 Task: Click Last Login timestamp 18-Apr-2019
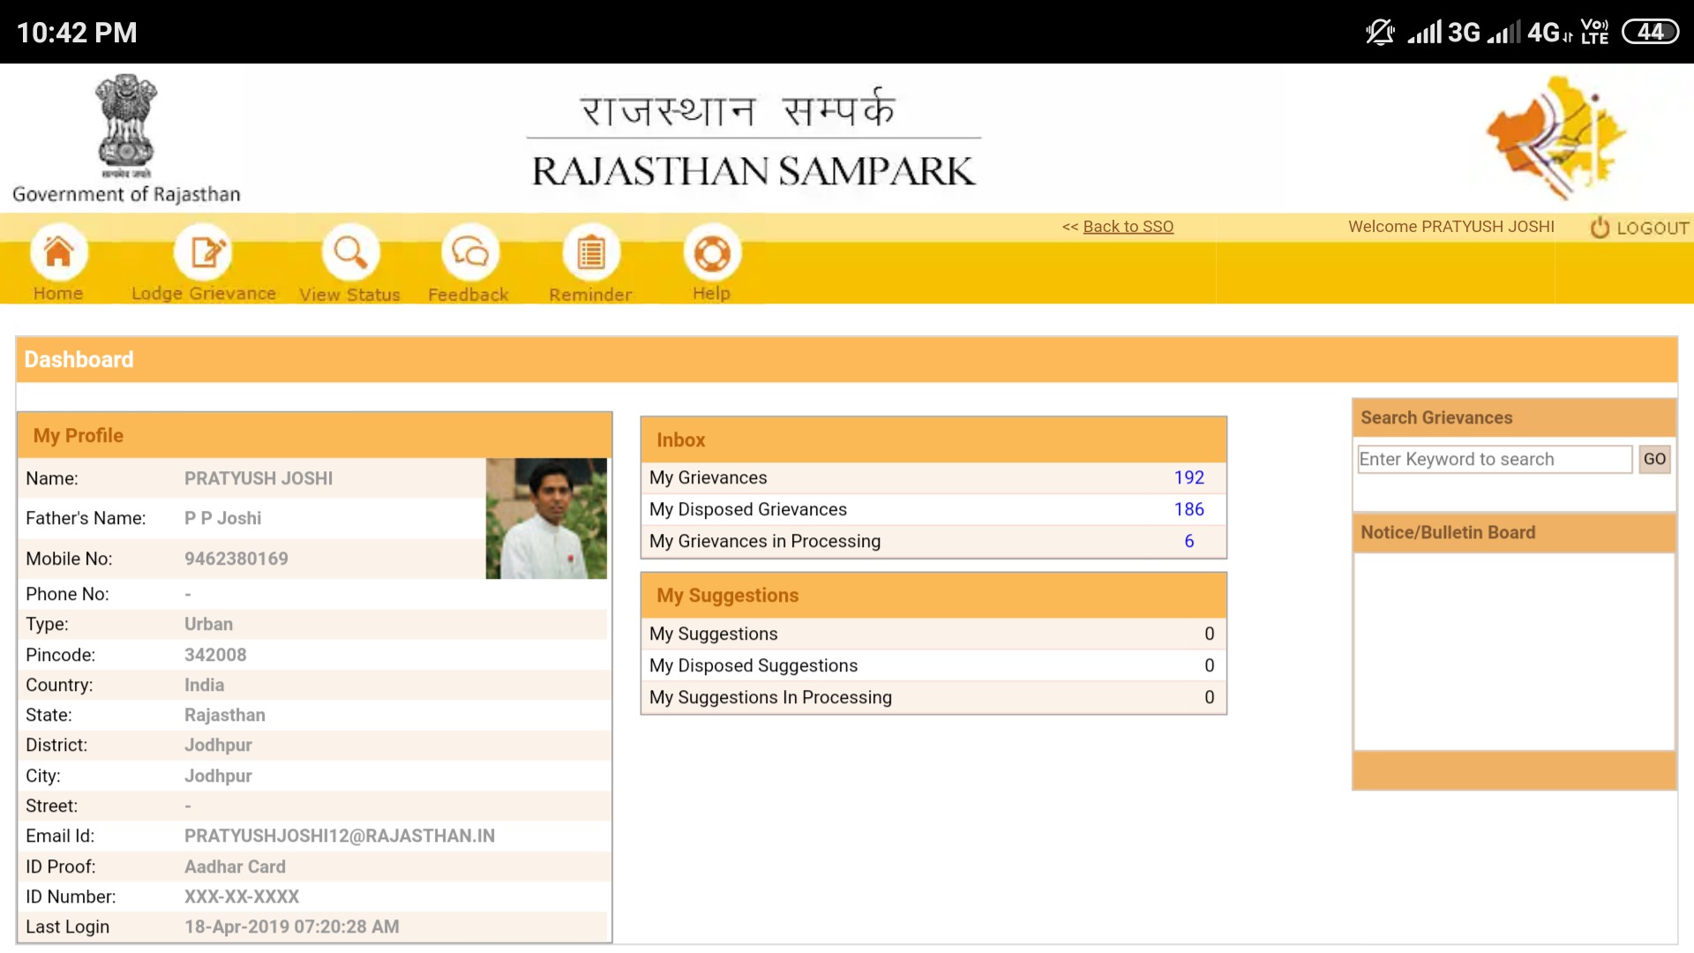[291, 927]
